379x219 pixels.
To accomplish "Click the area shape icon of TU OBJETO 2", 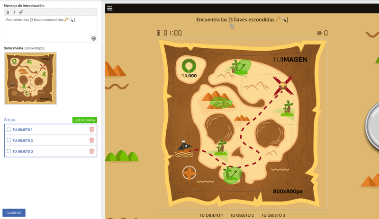I will pyautogui.click(x=9, y=140).
